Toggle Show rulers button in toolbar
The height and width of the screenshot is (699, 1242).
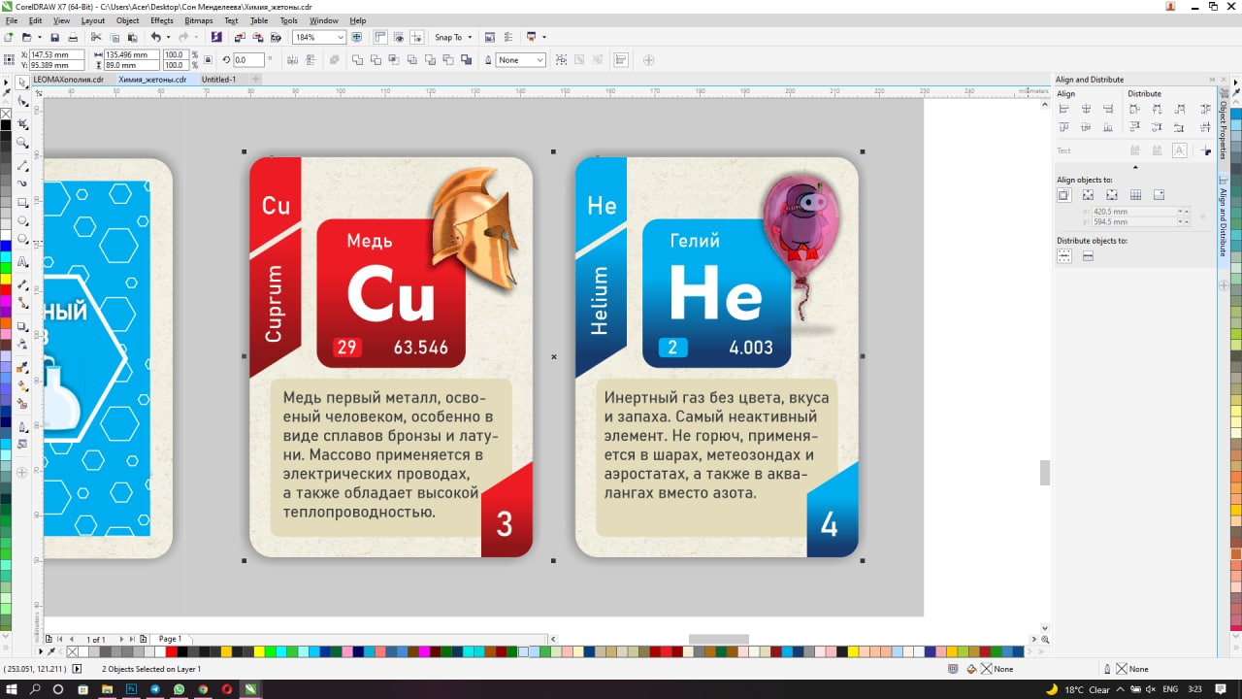click(378, 37)
